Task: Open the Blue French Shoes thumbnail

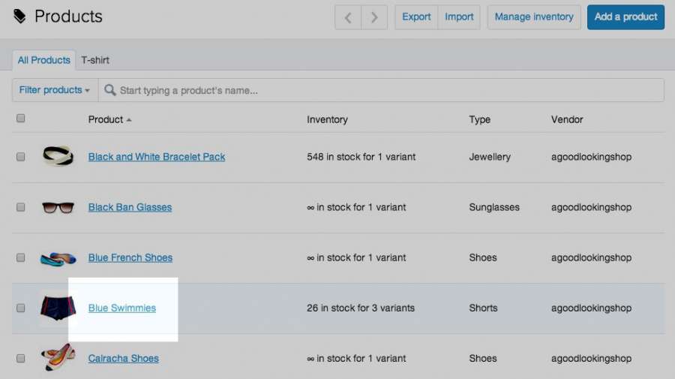Action: (58, 258)
